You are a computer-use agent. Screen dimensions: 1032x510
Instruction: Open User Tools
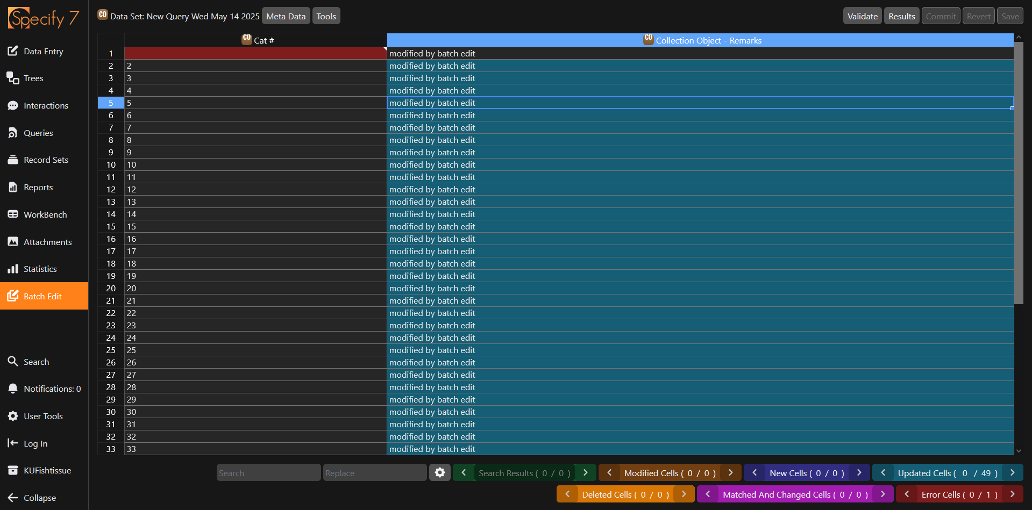point(44,416)
